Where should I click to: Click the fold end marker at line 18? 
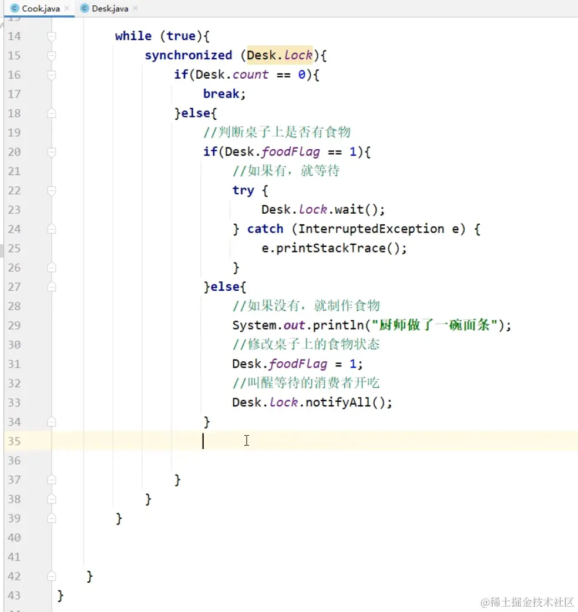(x=51, y=113)
